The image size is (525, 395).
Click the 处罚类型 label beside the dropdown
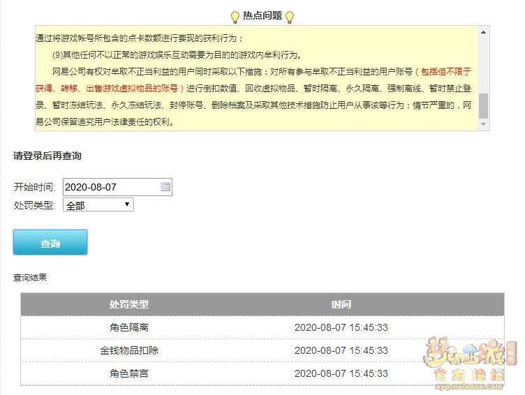(34, 205)
